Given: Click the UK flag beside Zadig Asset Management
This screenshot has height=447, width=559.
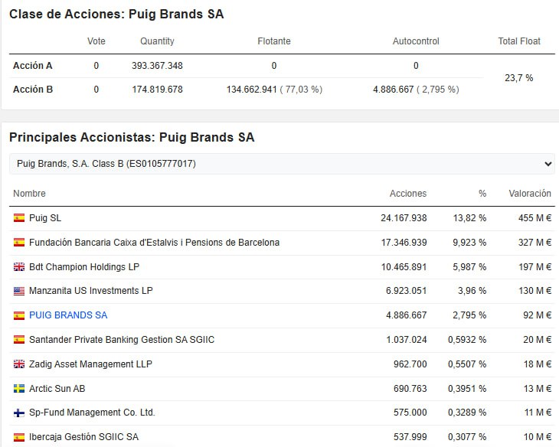Looking at the screenshot, I should (19, 364).
